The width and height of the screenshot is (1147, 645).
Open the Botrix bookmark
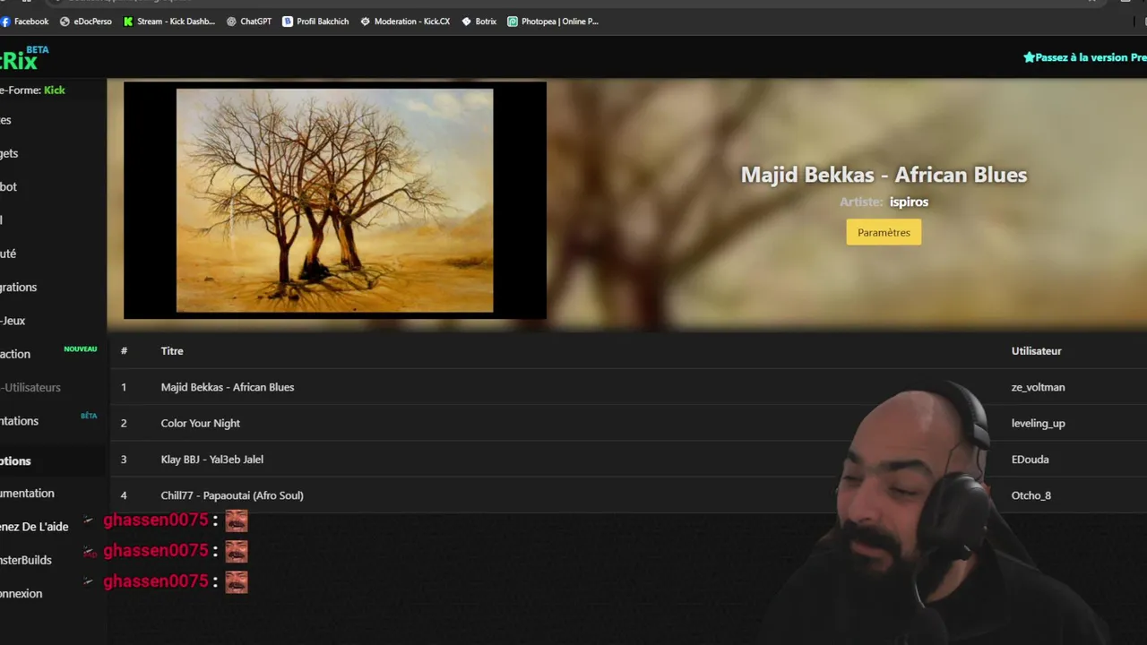pyautogui.click(x=479, y=21)
